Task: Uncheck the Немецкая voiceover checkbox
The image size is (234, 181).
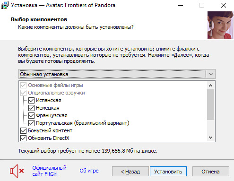Action: pos(31,108)
